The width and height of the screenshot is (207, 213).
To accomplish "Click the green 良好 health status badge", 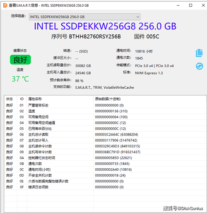I will tap(20, 60).
